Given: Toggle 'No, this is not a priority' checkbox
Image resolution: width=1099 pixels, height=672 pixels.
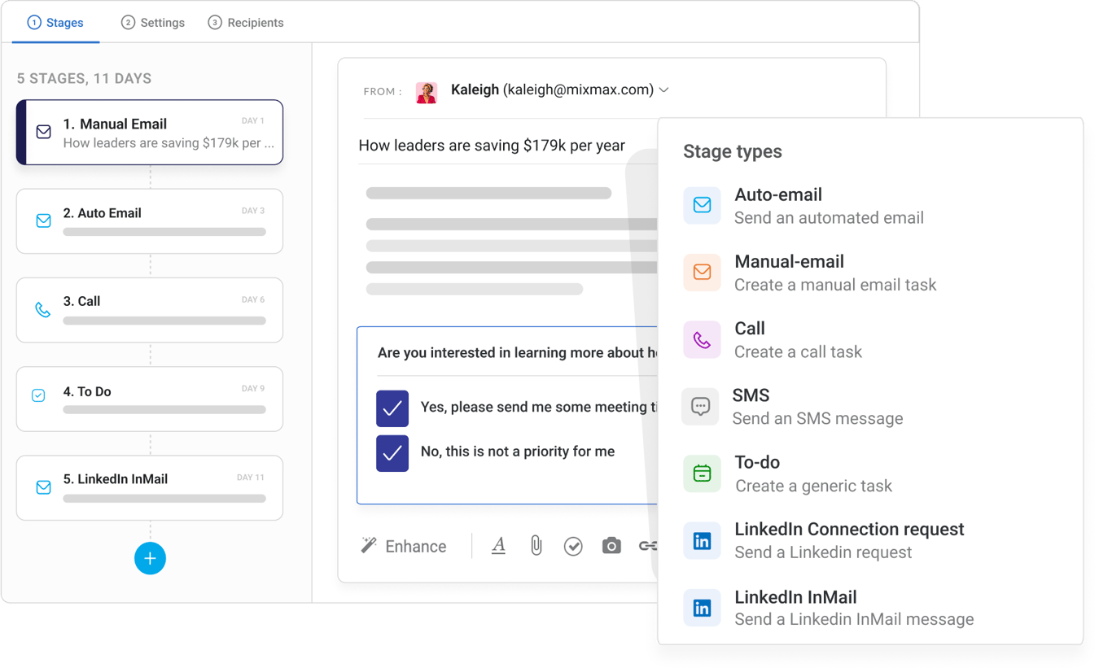Looking at the screenshot, I should (x=392, y=453).
